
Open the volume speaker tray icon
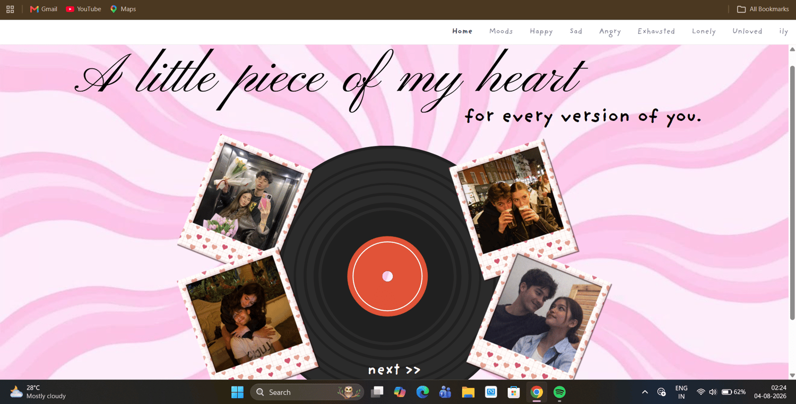[713, 392]
